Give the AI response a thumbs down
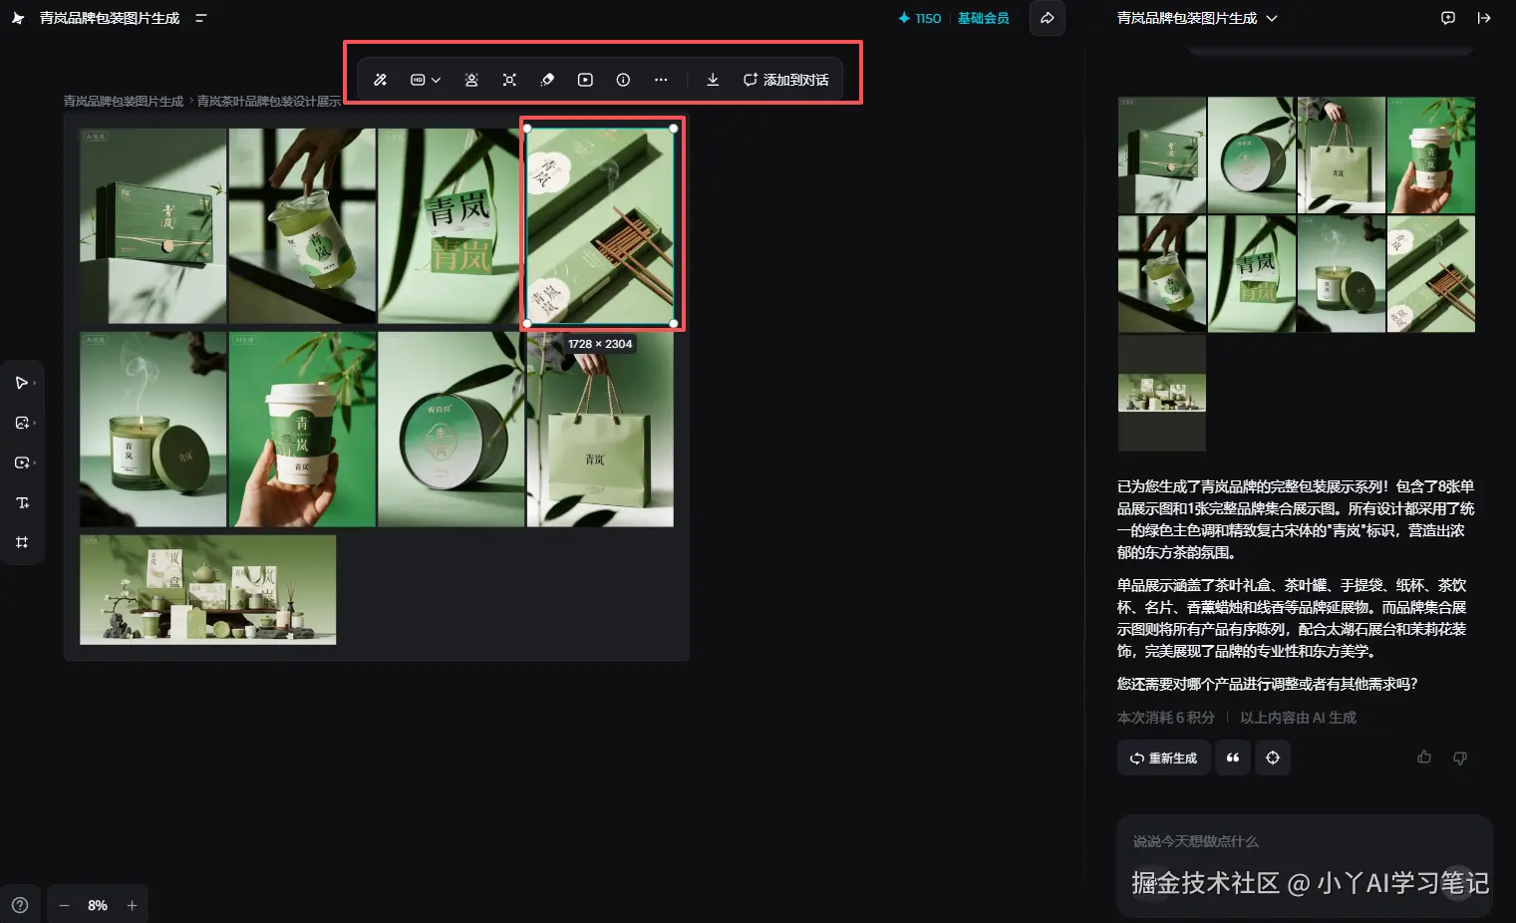This screenshot has height=923, width=1516. (1459, 758)
